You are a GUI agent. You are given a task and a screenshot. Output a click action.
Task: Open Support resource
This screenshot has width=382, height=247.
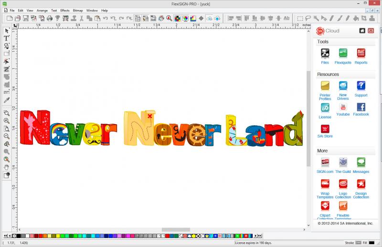click(x=361, y=89)
